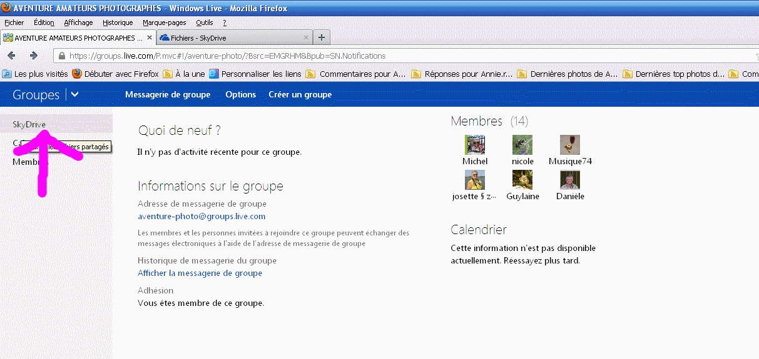Click the Danièle member name

pyautogui.click(x=570, y=196)
